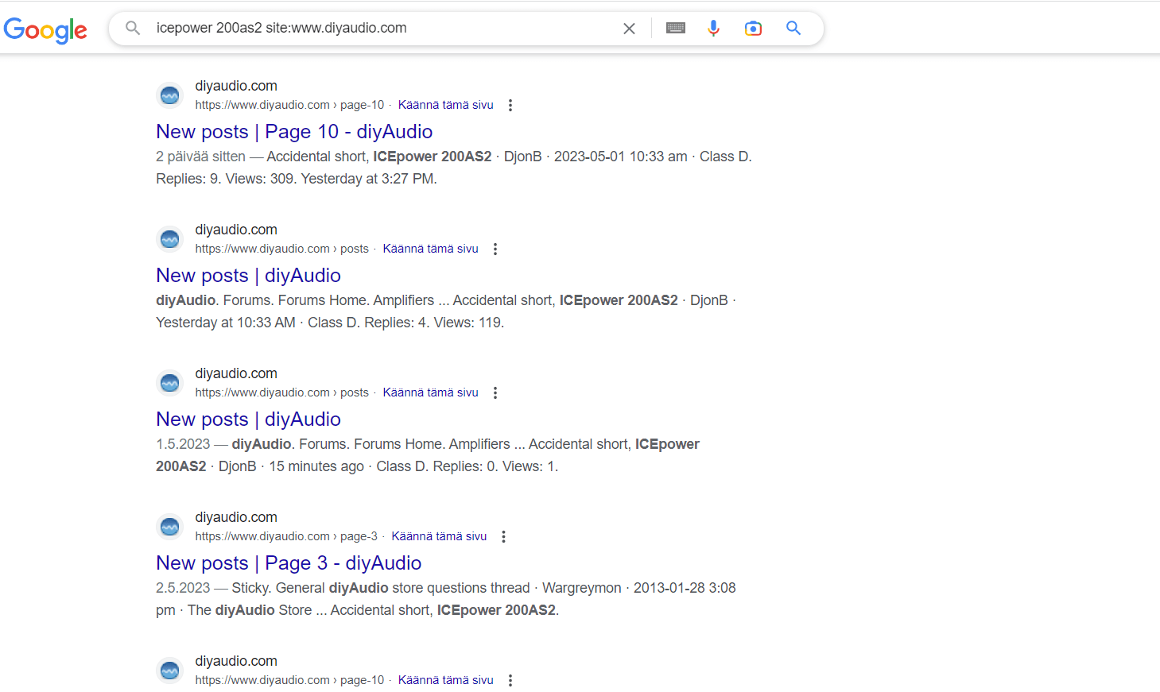
Task: Click site name 'diyaudio.com' above Page 3 result
Action: point(236,517)
